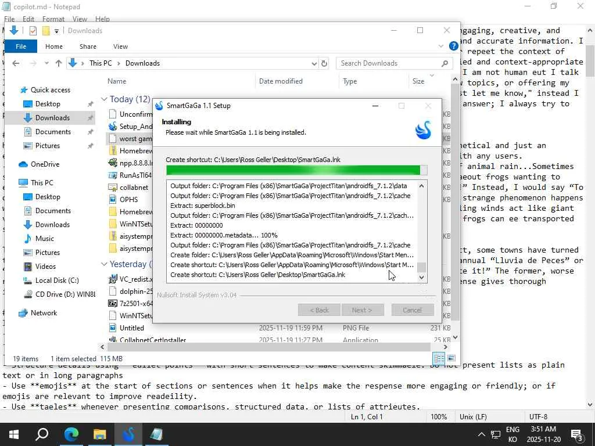Open recent locations dropdown arrow
The image size is (595, 446).
46,63
